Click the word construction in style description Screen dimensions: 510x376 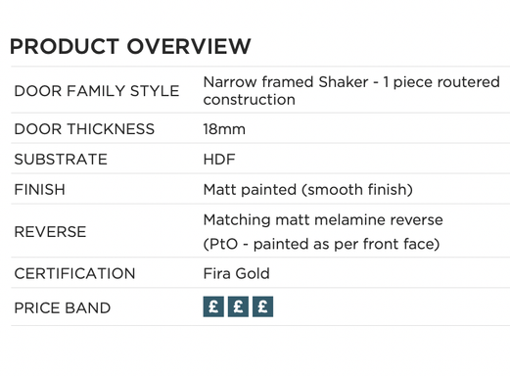click(250, 100)
